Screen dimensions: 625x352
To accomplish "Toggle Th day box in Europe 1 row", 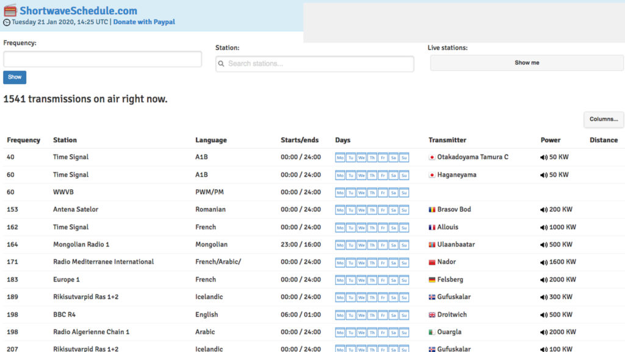I will pos(372,280).
